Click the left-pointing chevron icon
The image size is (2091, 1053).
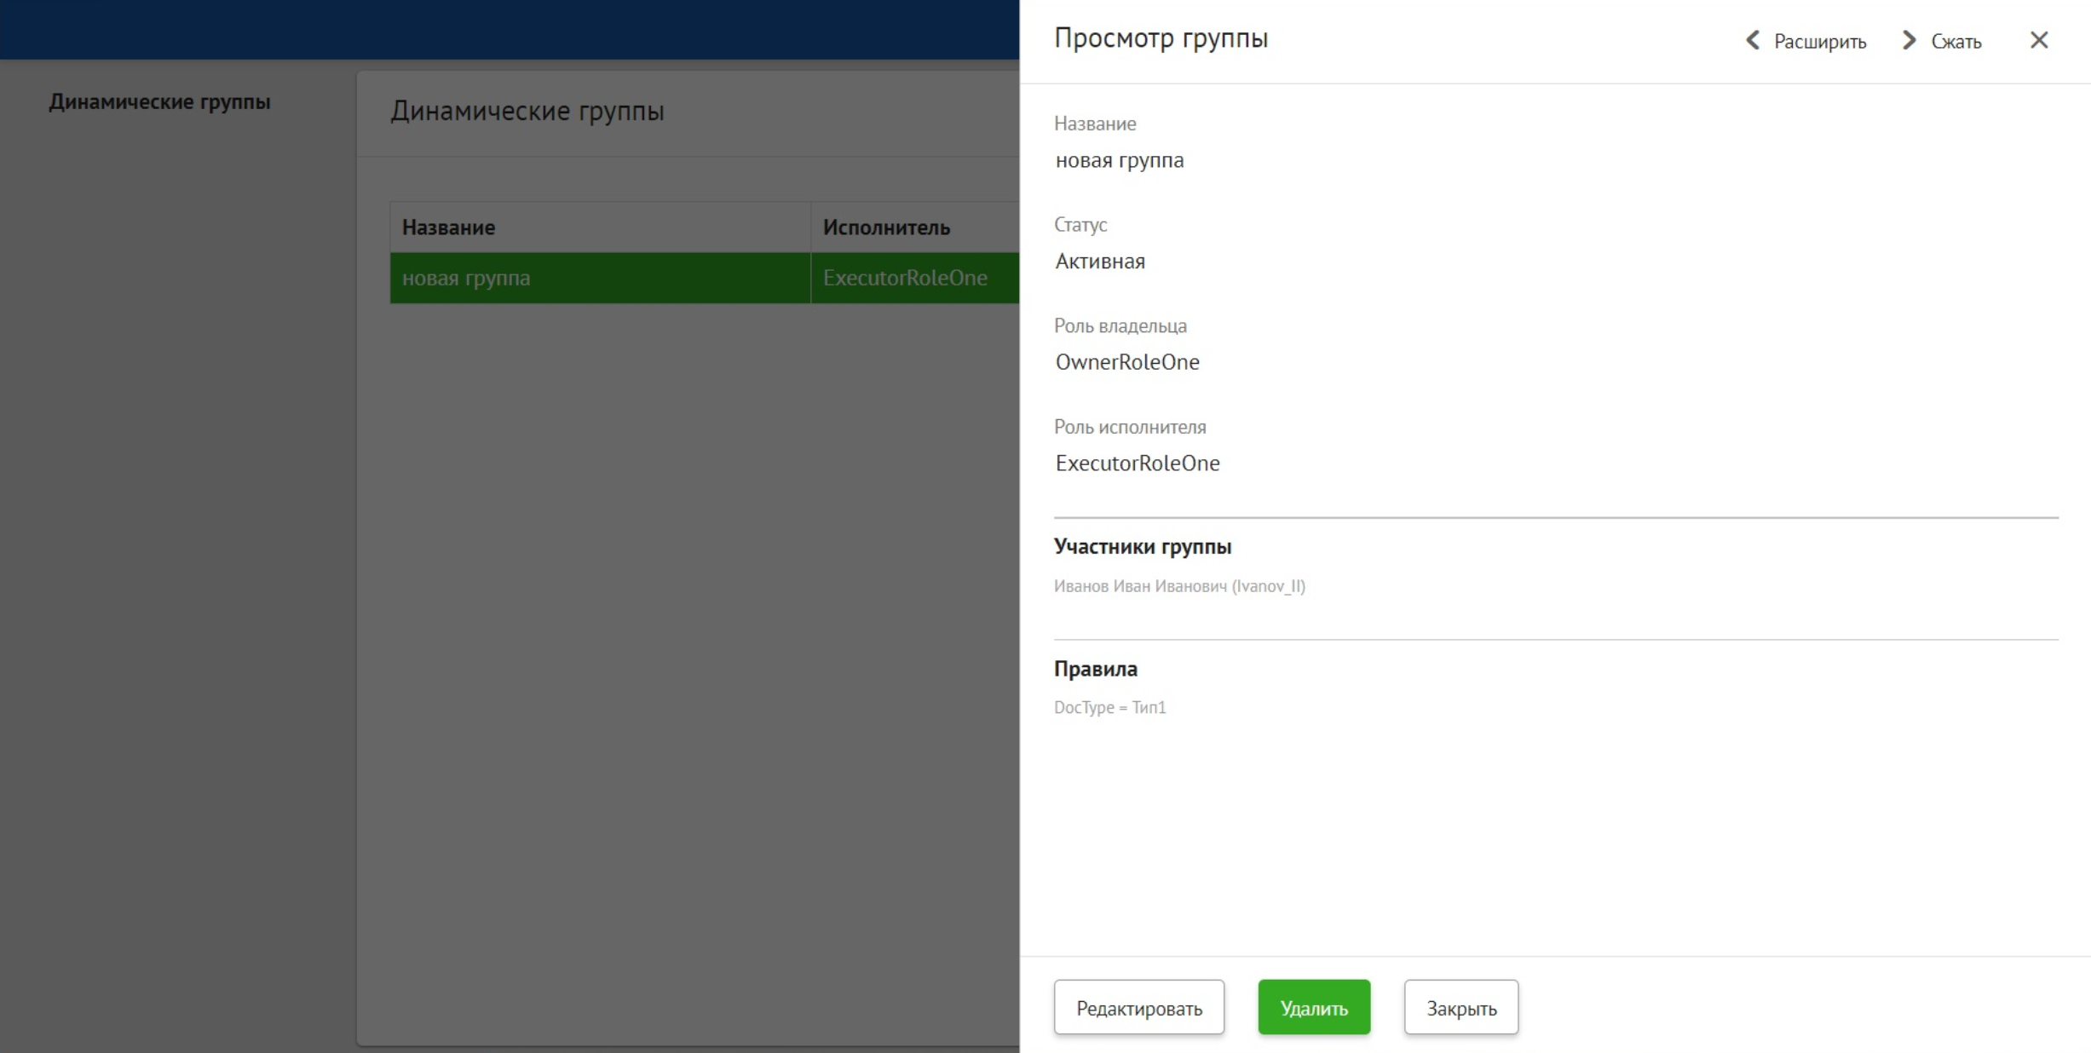(1751, 40)
